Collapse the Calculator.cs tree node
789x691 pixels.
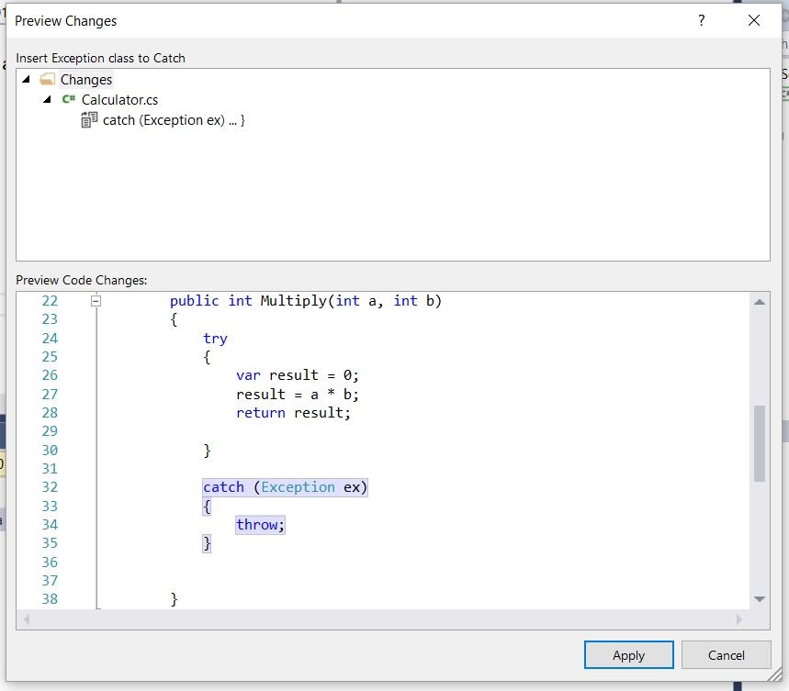[x=47, y=100]
